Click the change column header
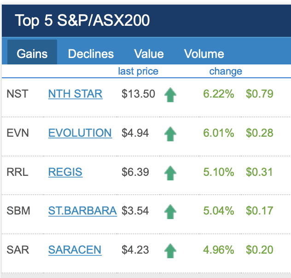This screenshot has width=291, height=278. click(226, 71)
